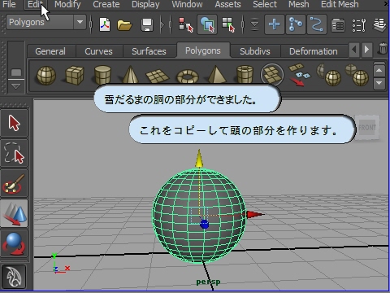Open the Assets menu

[x=227, y=4]
